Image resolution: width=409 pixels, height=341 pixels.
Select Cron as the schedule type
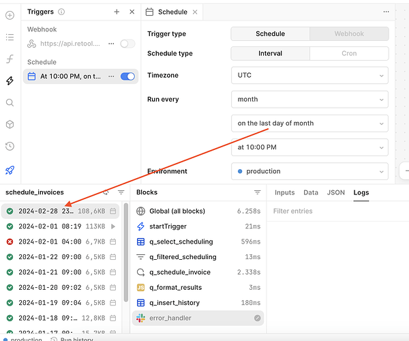pyautogui.click(x=349, y=53)
